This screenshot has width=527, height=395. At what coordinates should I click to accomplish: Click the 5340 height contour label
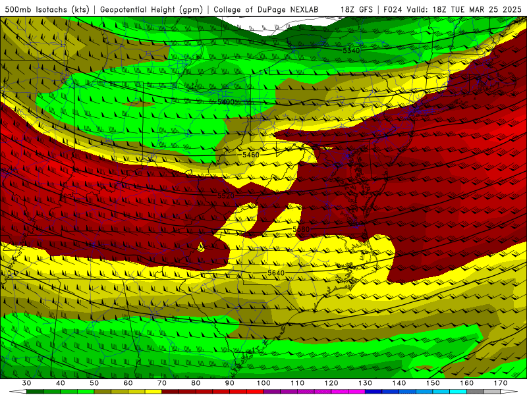coord(351,51)
